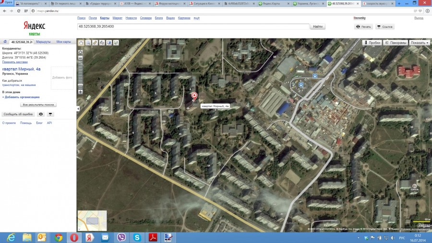The image size is (432, 243).
Task: Expand the Показать dropdown
Action: [x=420, y=43]
